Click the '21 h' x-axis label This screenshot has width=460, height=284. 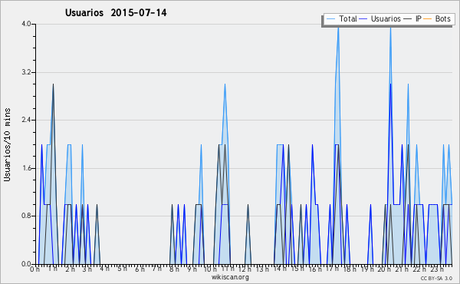click(x=402, y=269)
